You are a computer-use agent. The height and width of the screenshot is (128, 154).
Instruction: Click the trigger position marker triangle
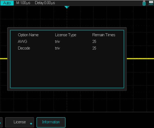[x=67, y=7]
